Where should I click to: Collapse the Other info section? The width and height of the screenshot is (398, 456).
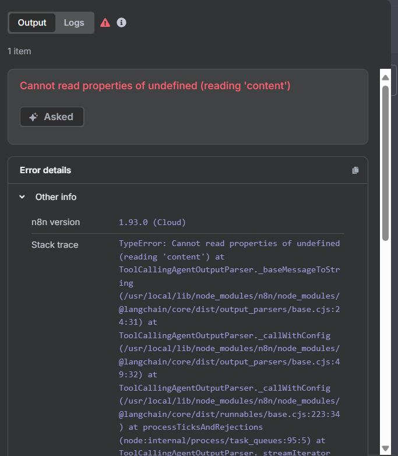tap(22, 197)
